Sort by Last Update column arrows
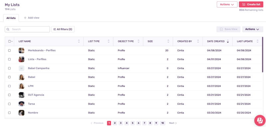Viewport: 266px width, 127px height. (x=257, y=41)
